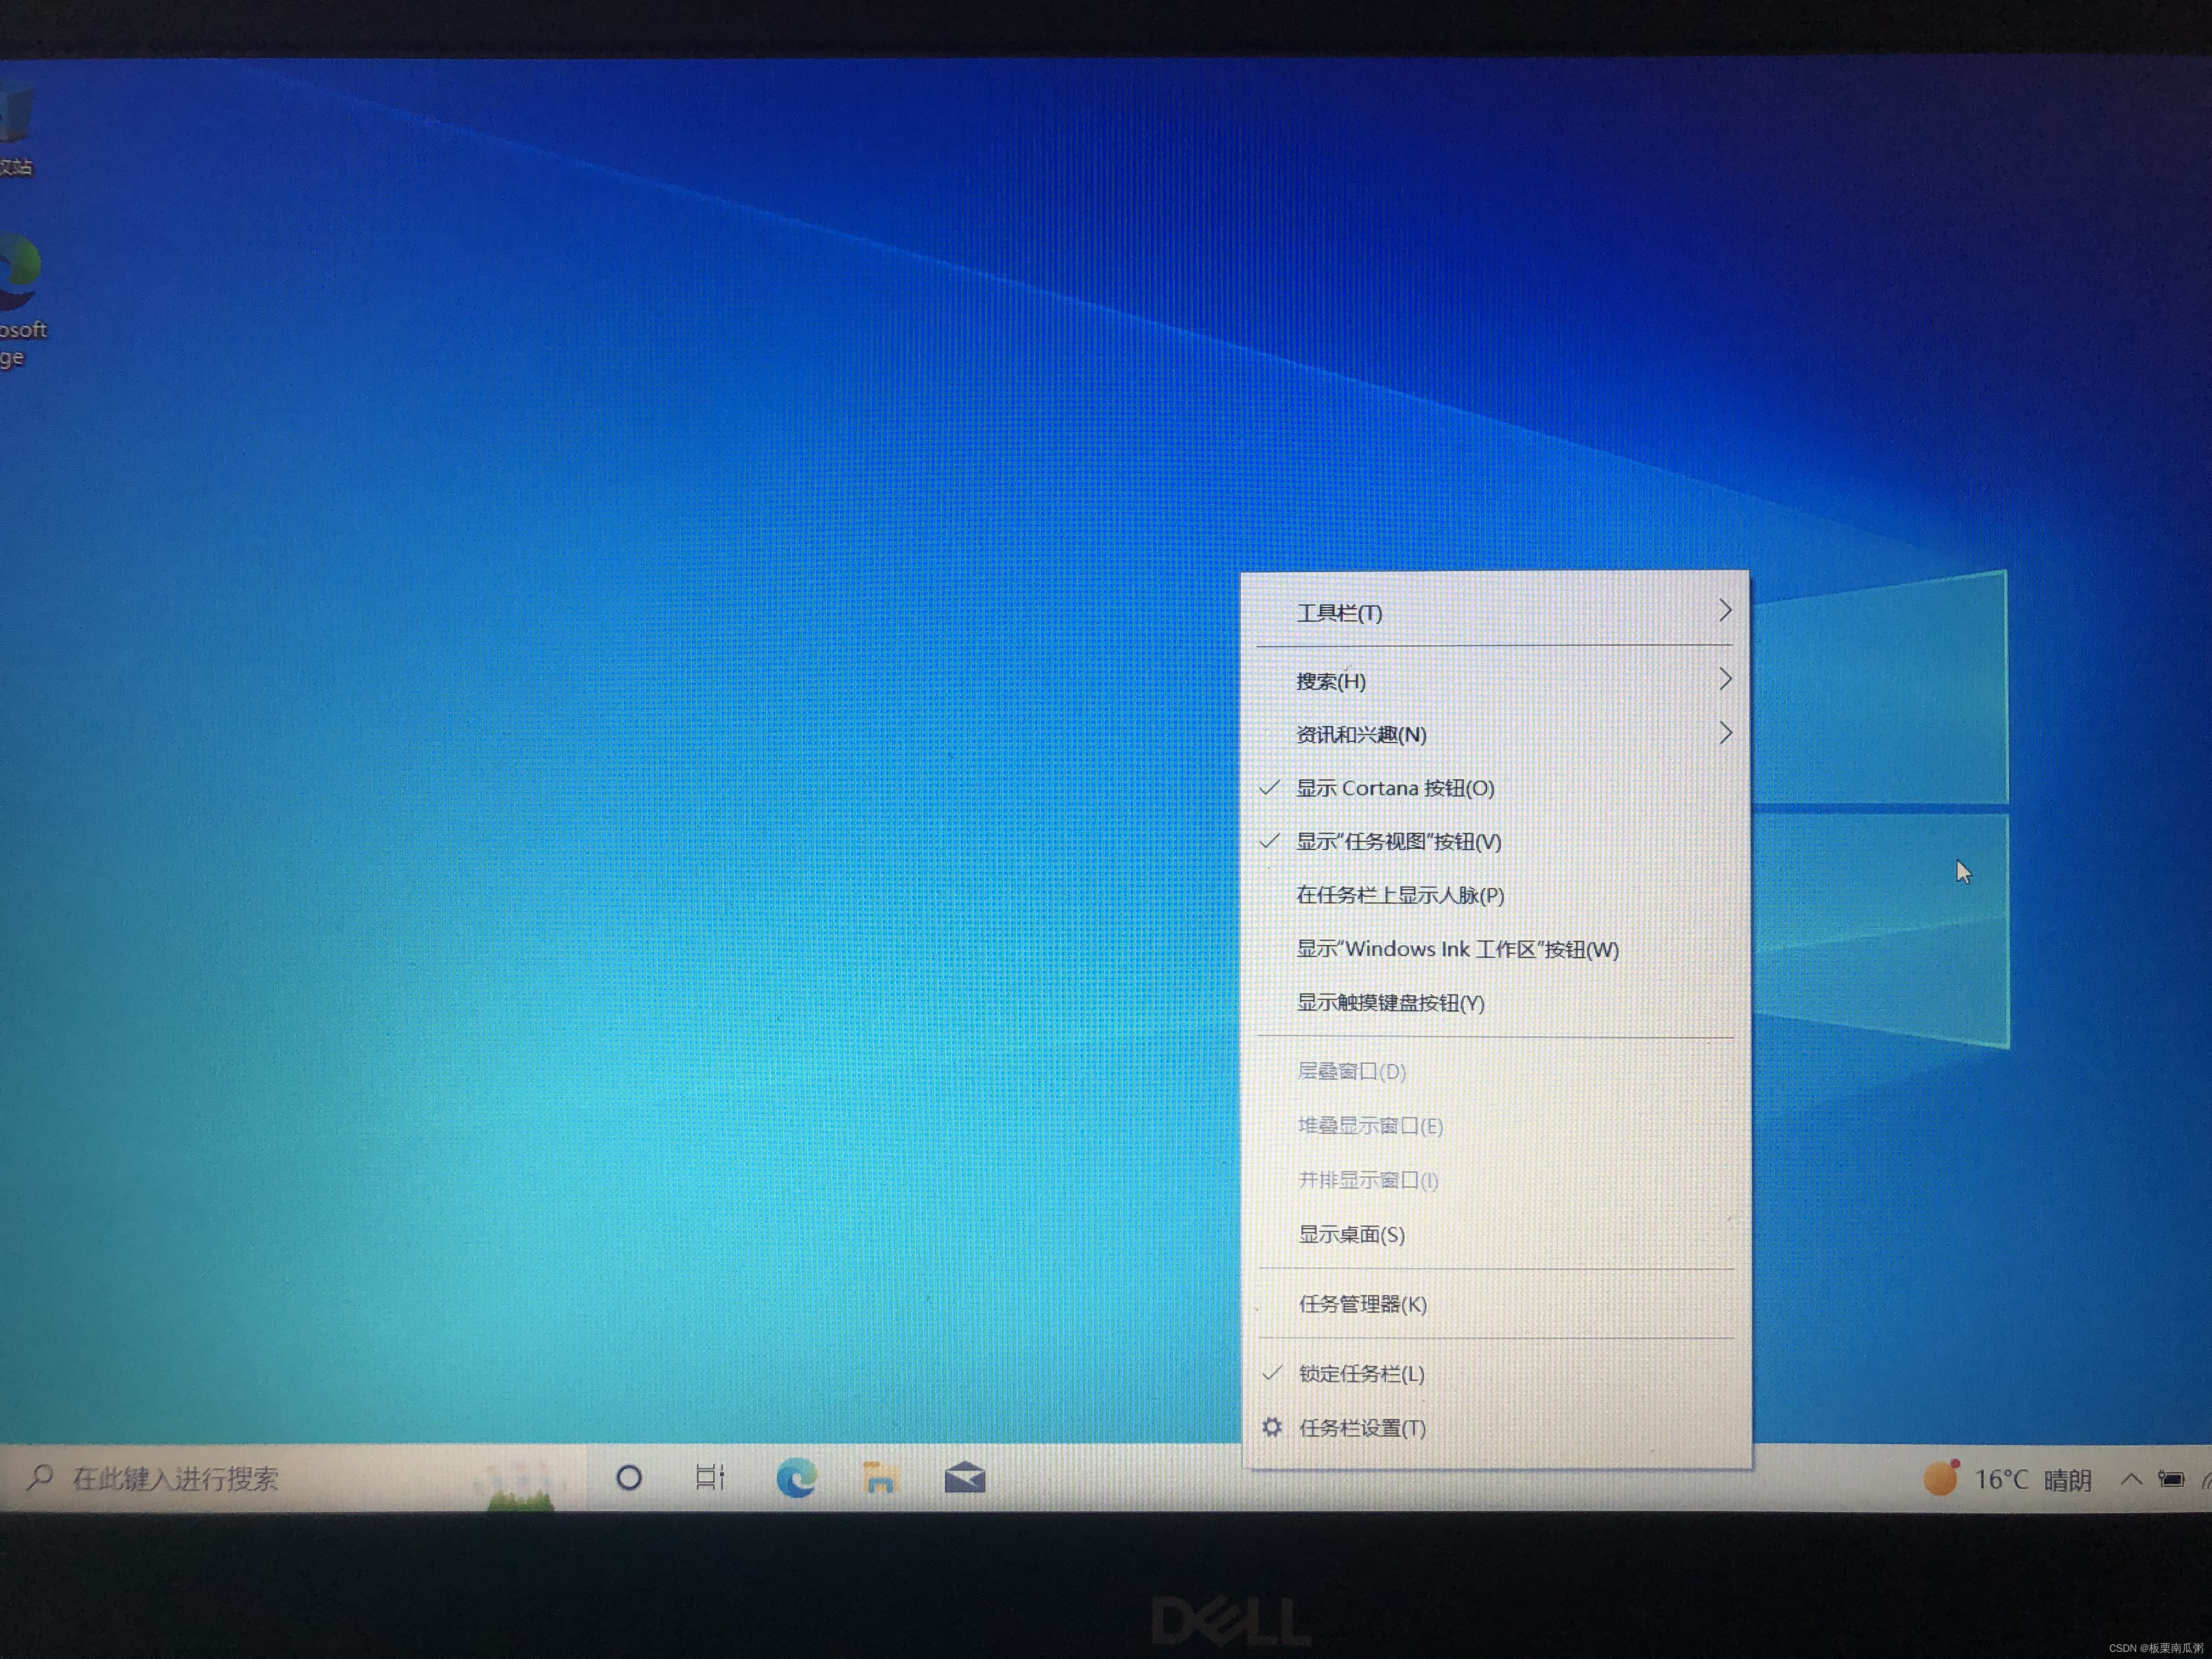Toggle 显示"任务视图"按钮 menu option

click(x=1398, y=842)
